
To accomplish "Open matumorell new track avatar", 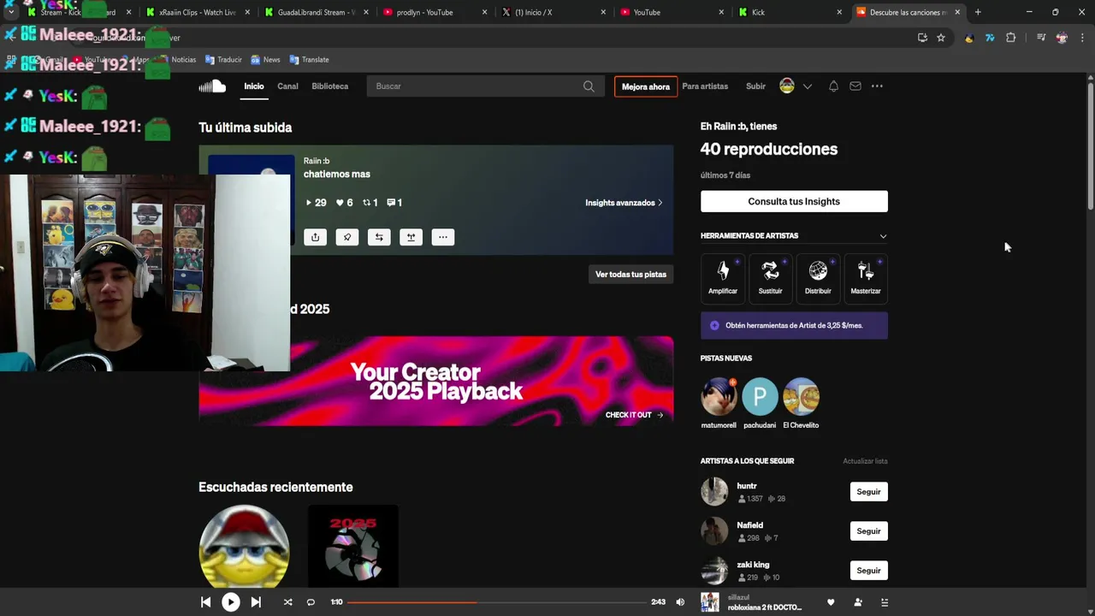I will pyautogui.click(x=719, y=397).
